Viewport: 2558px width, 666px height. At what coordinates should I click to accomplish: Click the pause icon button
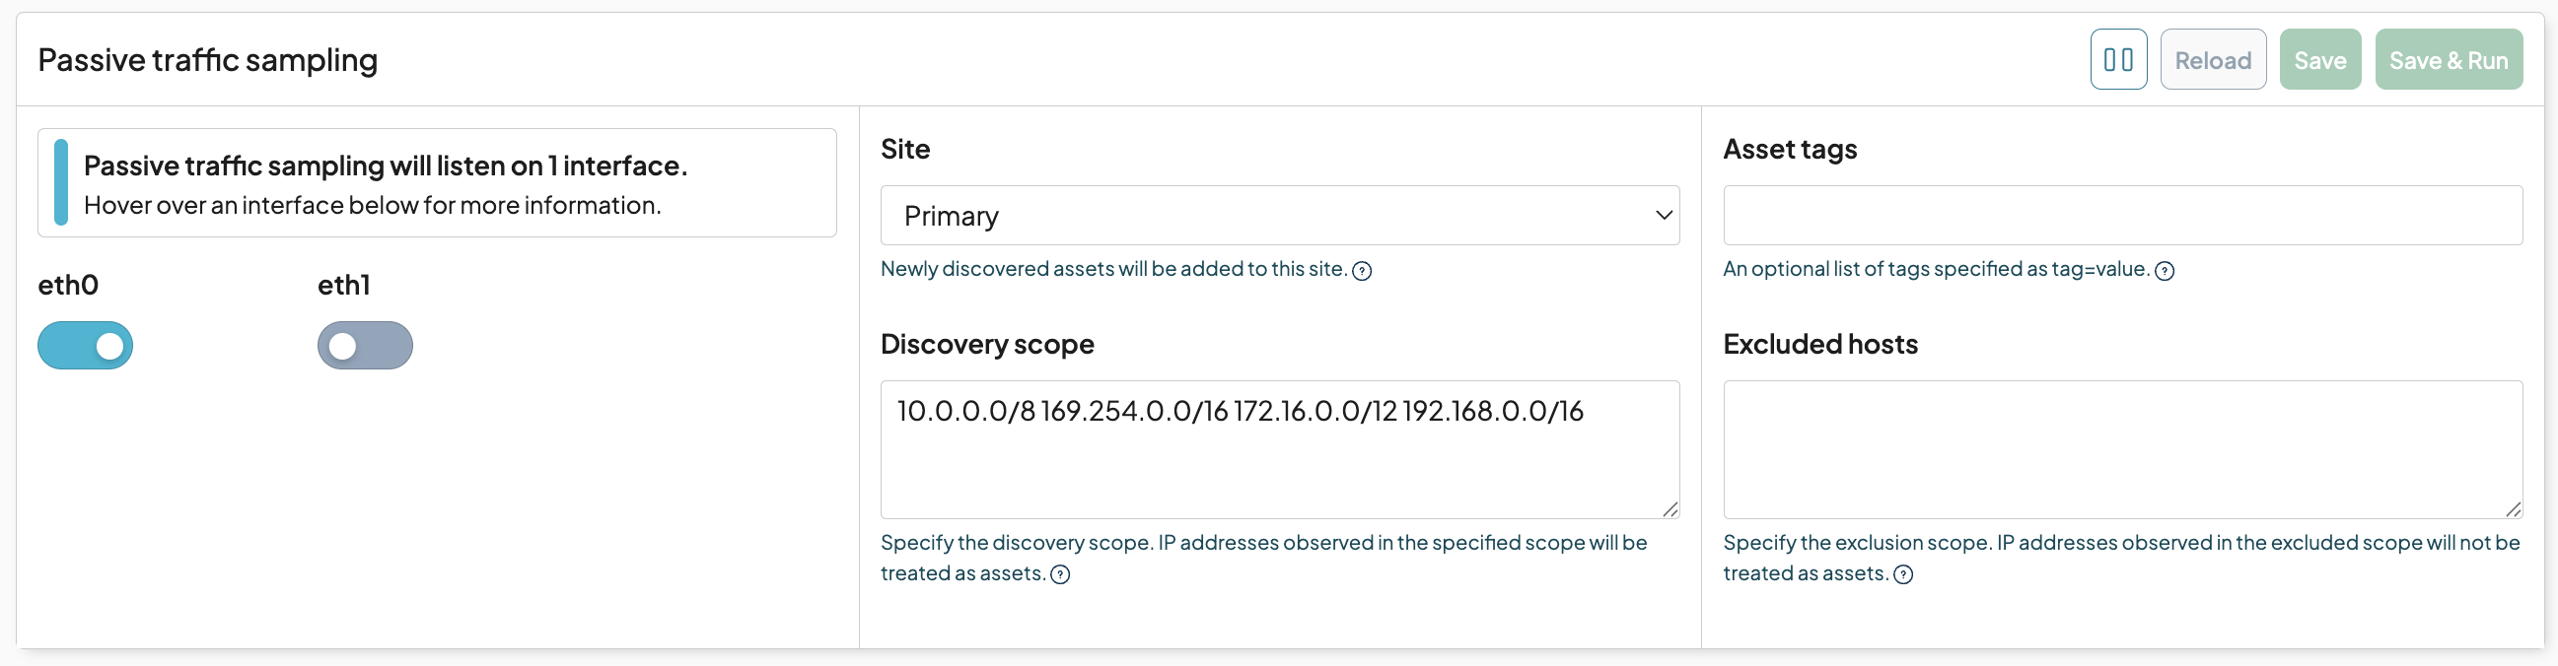[x=2117, y=59]
